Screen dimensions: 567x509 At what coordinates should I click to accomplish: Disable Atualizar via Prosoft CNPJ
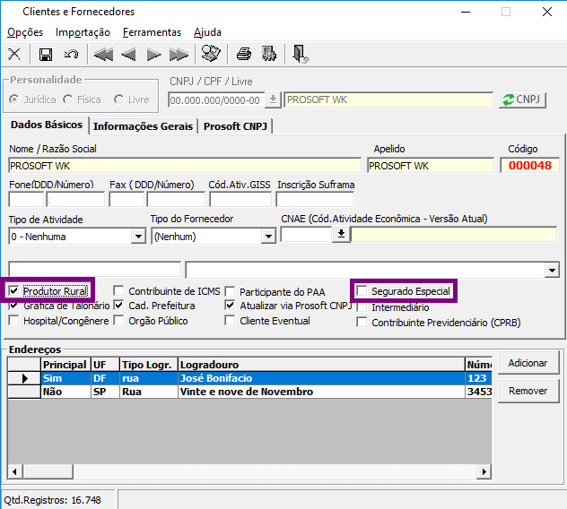point(230,306)
